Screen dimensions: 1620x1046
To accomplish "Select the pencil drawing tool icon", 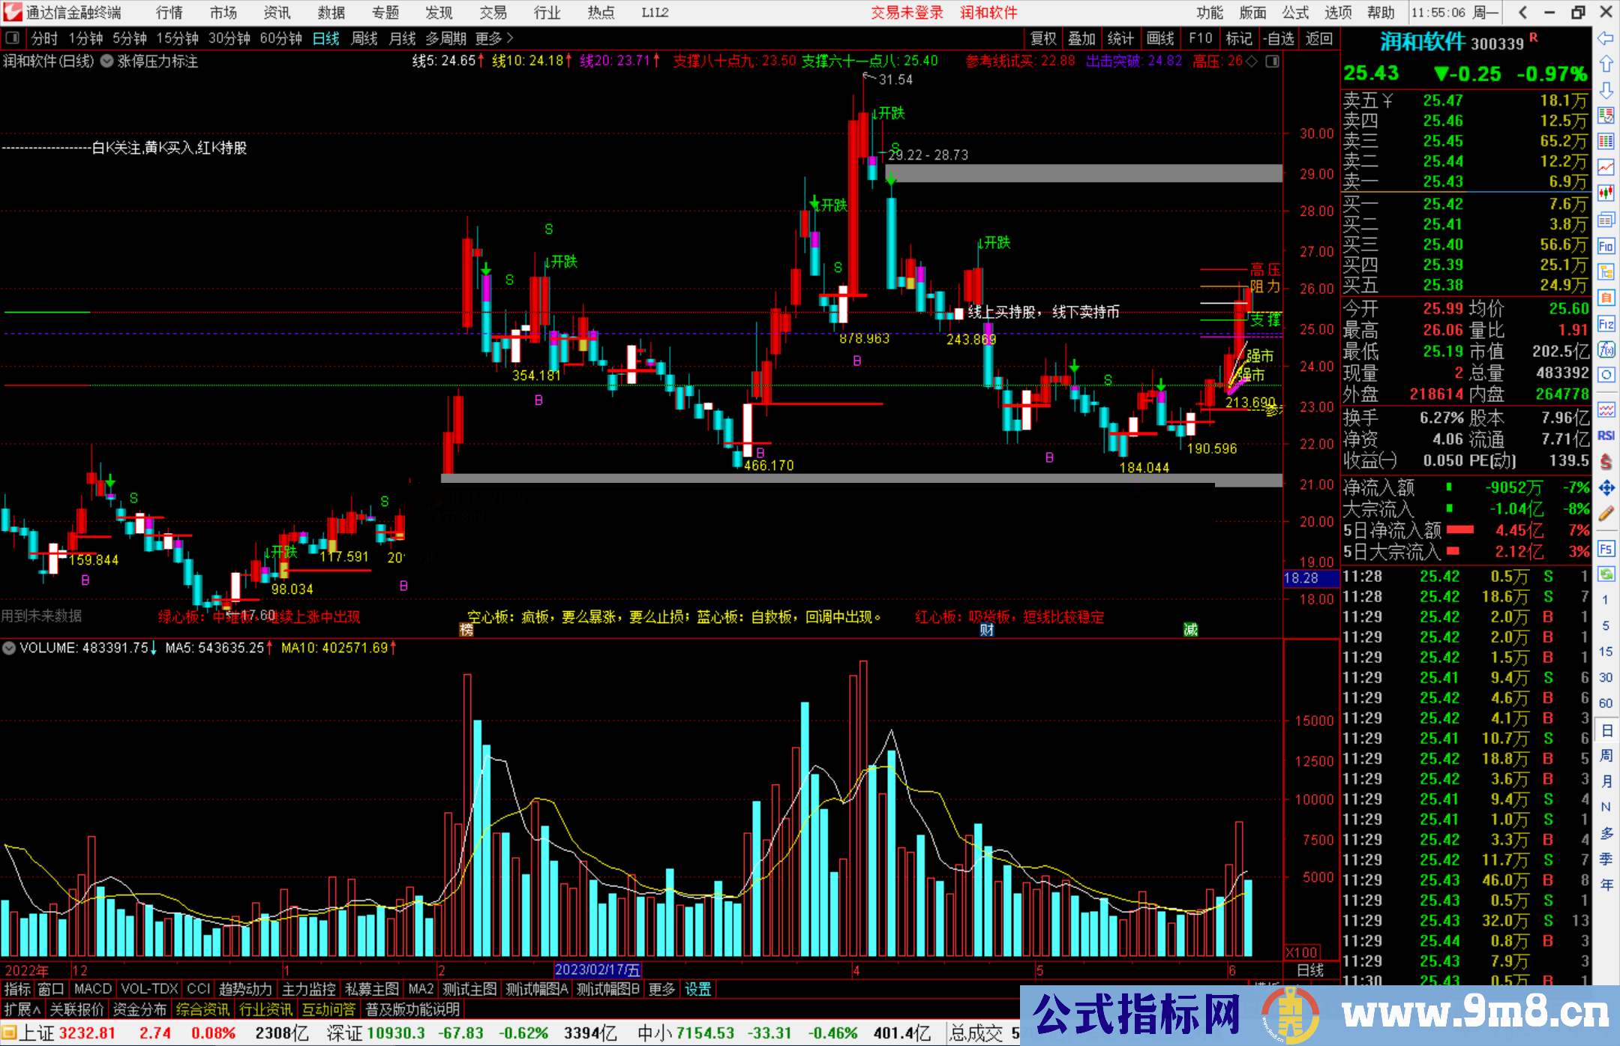I will 1606,514.
